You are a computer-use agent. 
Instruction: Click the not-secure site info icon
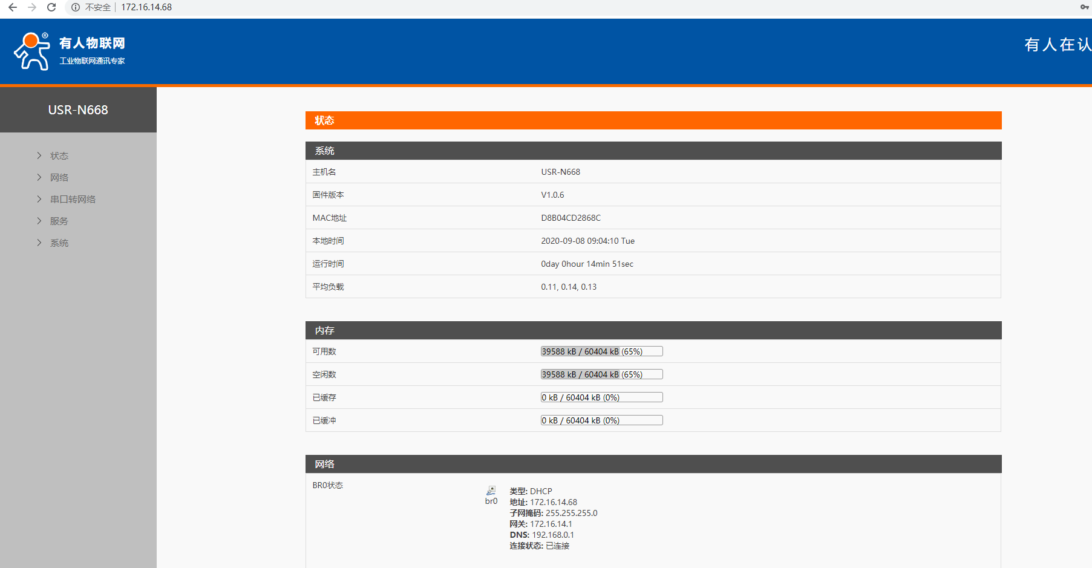(x=76, y=7)
